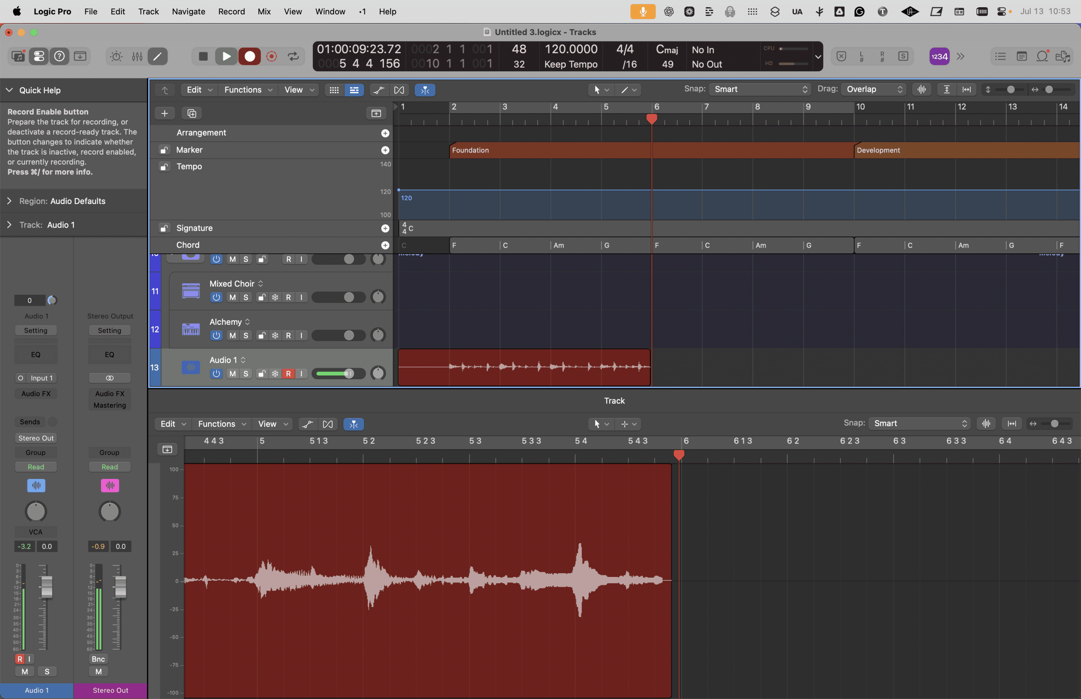This screenshot has width=1081, height=699.
Task: Click the Stop transport button
Action: [203, 56]
